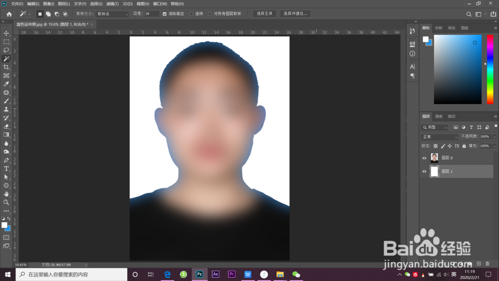This screenshot has height=281, width=499.
Task: Select the Pen tool
Action: coord(6,160)
